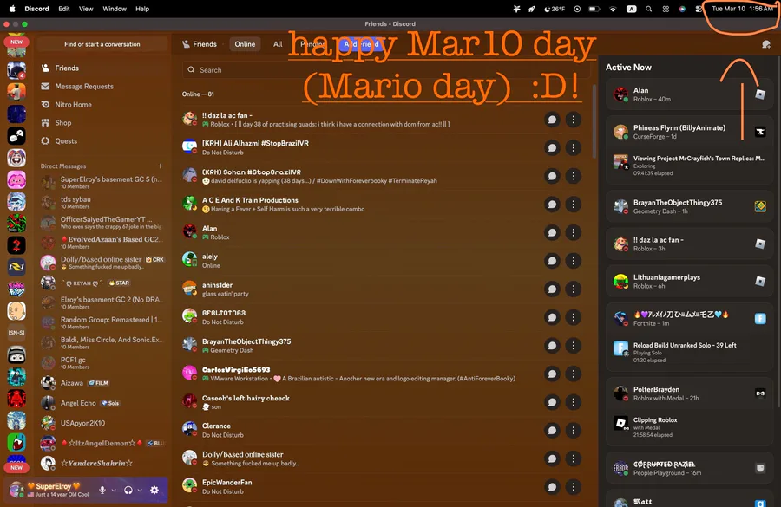Message alely via chat bubble icon
This screenshot has width=781, height=507.
tap(552, 261)
